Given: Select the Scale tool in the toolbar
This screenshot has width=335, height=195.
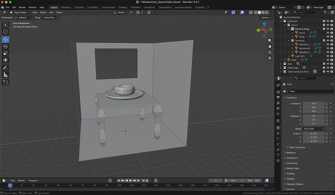Looking at the screenshot, I should pyautogui.click(x=5, y=53).
